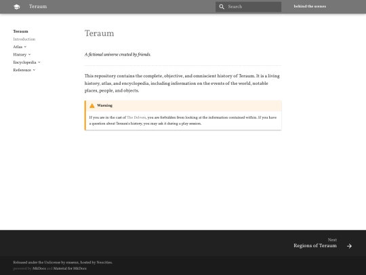Click the Warning admonition title
Viewport: 366px width, 275px height.
tap(104, 105)
